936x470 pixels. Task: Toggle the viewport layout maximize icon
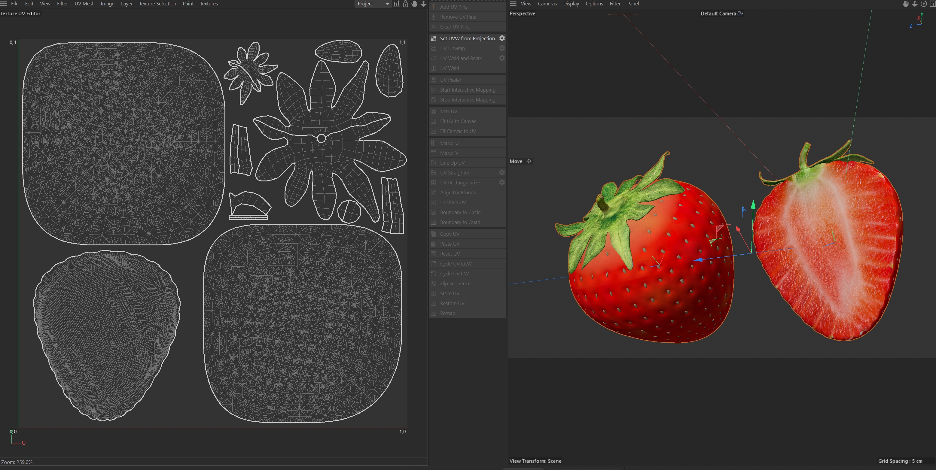[x=932, y=4]
